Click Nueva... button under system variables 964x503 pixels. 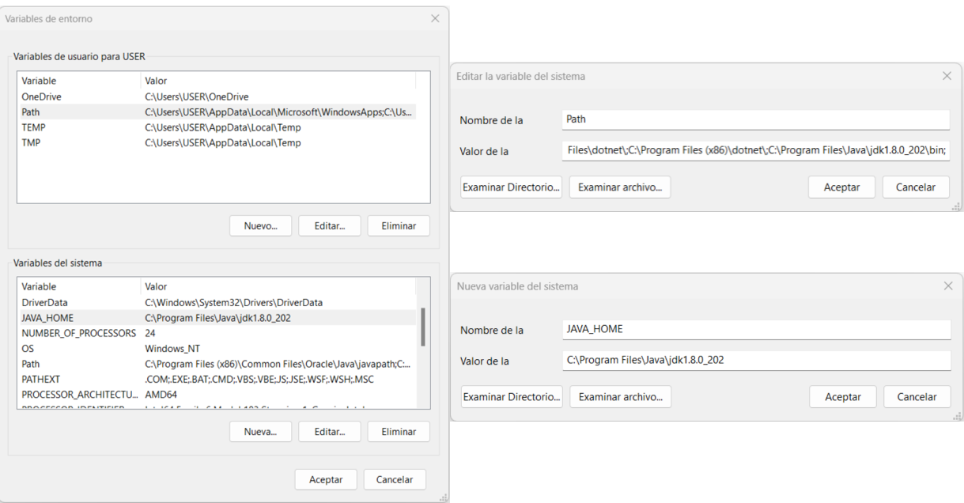(x=260, y=432)
